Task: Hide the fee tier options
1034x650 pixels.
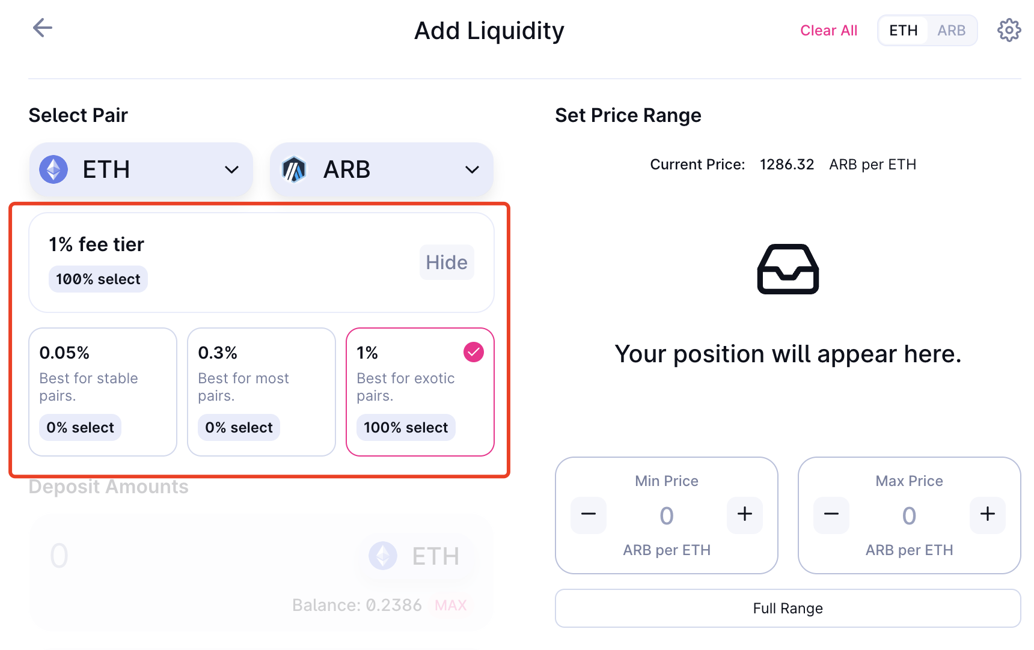Action: click(x=446, y=263)
